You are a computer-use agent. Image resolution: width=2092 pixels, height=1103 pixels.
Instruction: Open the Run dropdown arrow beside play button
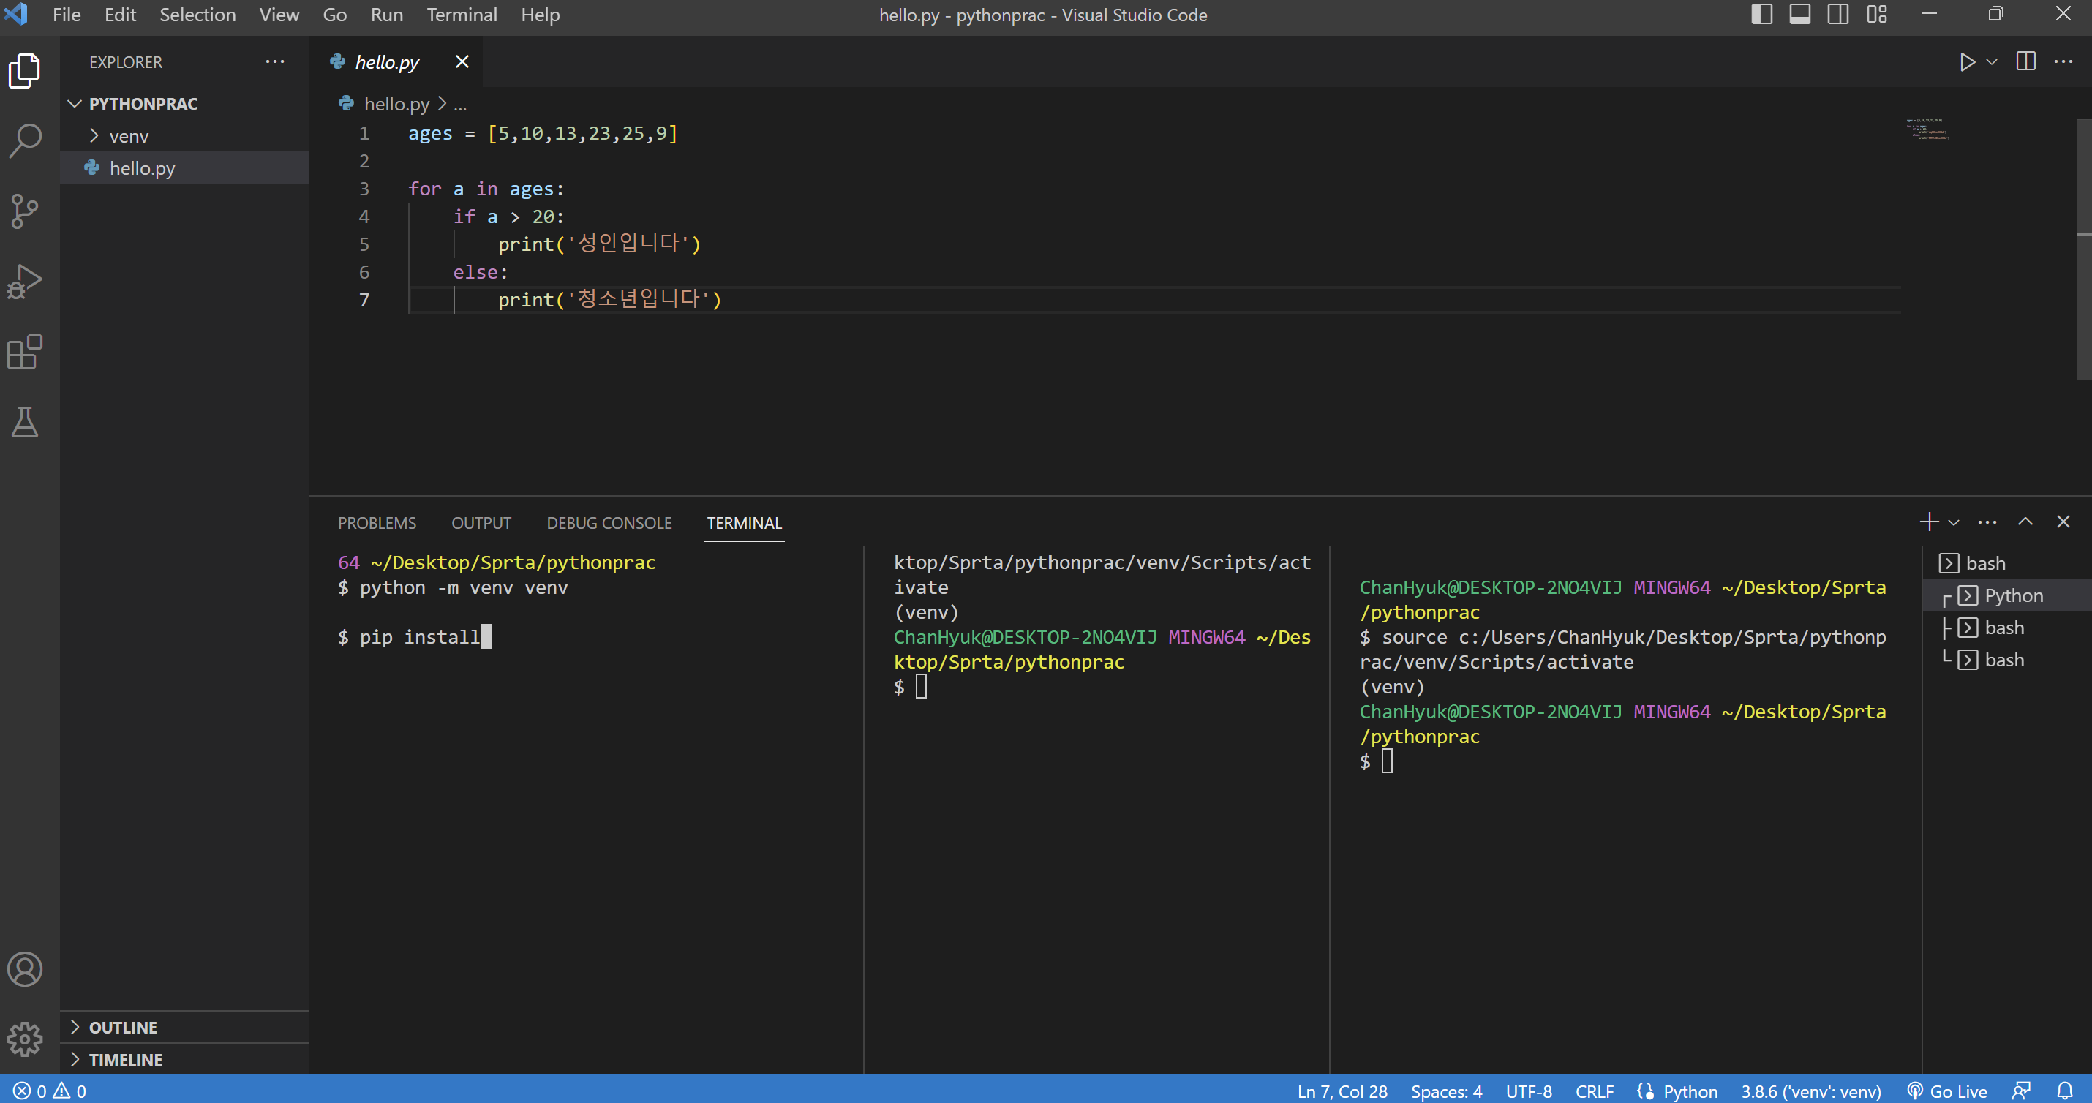(1992, 61)
